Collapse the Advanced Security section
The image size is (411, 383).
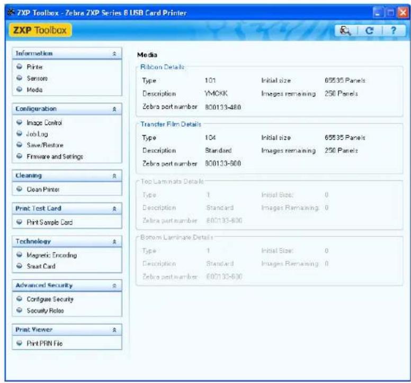pyautogui.click(x=114, y=286)
